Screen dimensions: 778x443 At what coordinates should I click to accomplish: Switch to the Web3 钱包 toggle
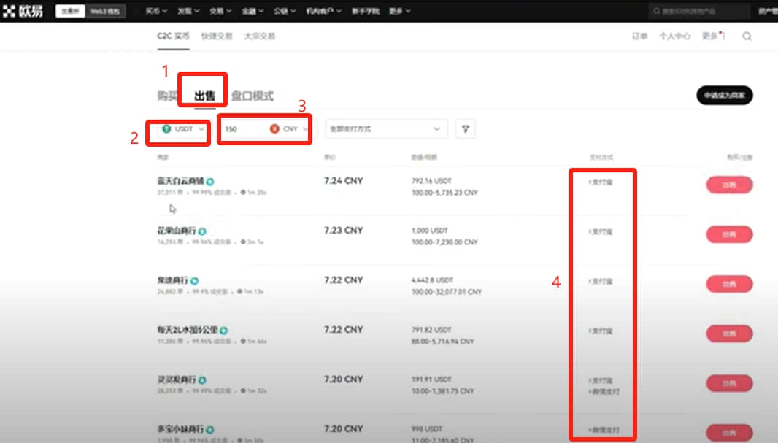pyautogui.click(x=105, y=11)
